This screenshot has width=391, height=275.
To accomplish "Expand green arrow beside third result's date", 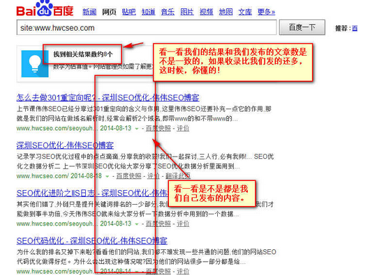I will coord(137,224).
